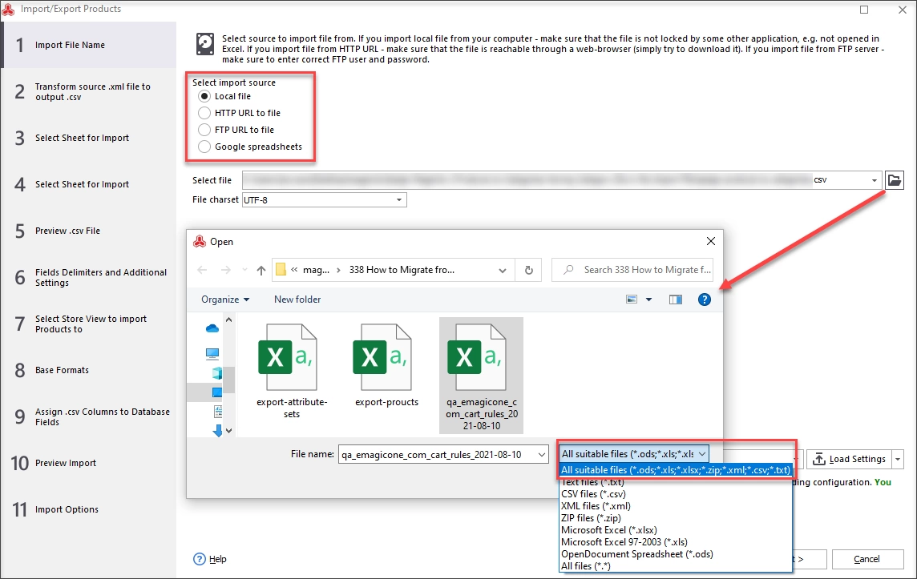Go to step 11 Import Options

(x=89, y=509)
